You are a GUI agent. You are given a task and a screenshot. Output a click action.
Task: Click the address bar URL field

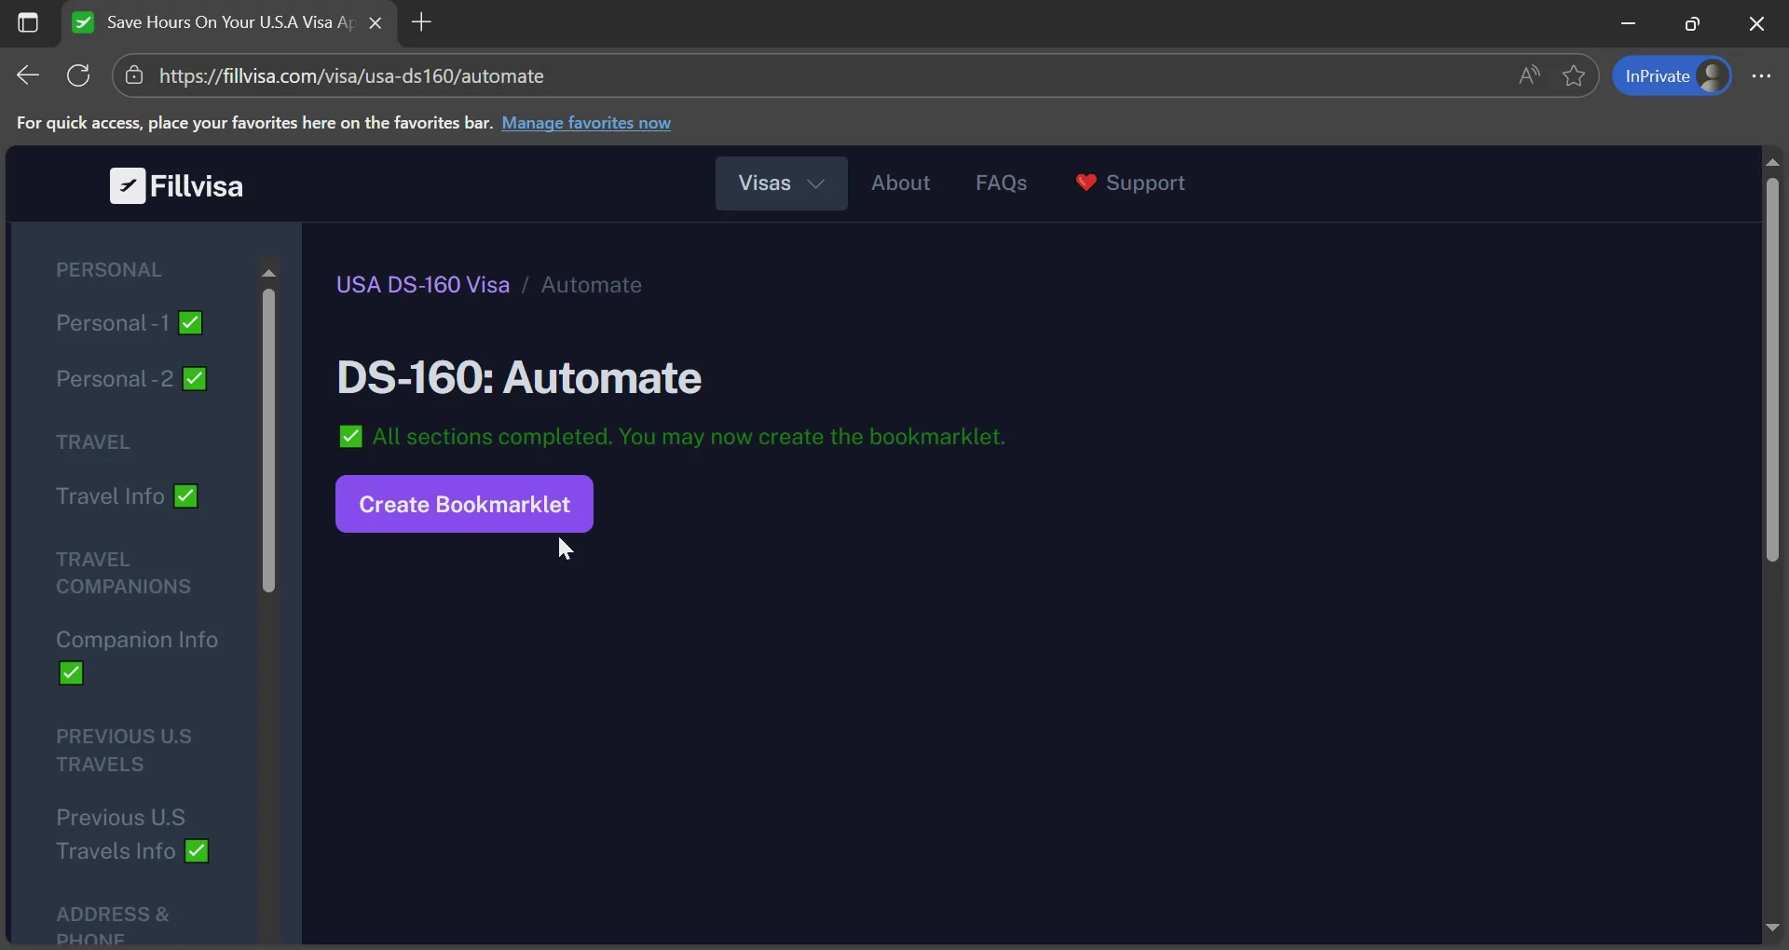tap(745, 76)
